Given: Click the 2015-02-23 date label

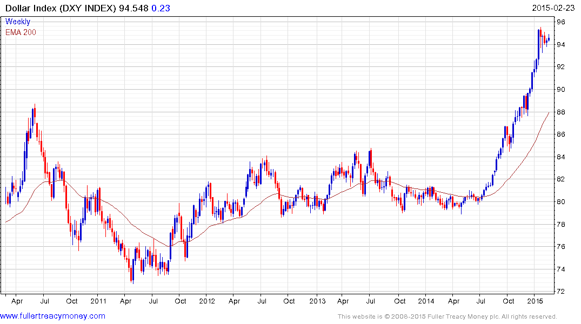Looking at the screenshot, I should (553, 8).
